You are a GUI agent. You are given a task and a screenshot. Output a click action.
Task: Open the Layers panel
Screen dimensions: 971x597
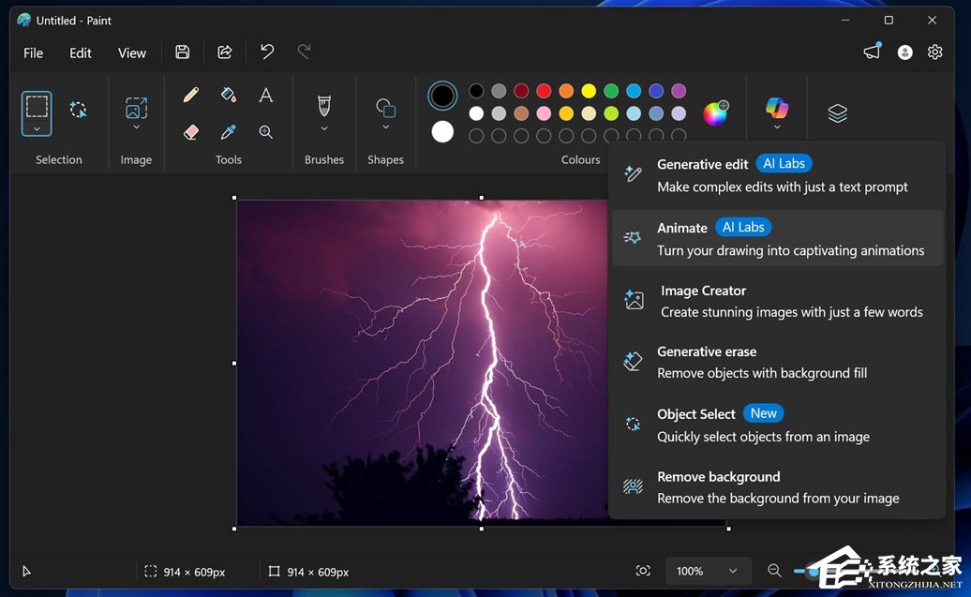[837, 112]
